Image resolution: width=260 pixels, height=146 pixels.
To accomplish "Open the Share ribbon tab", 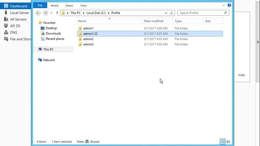I will tap(69, 6).
